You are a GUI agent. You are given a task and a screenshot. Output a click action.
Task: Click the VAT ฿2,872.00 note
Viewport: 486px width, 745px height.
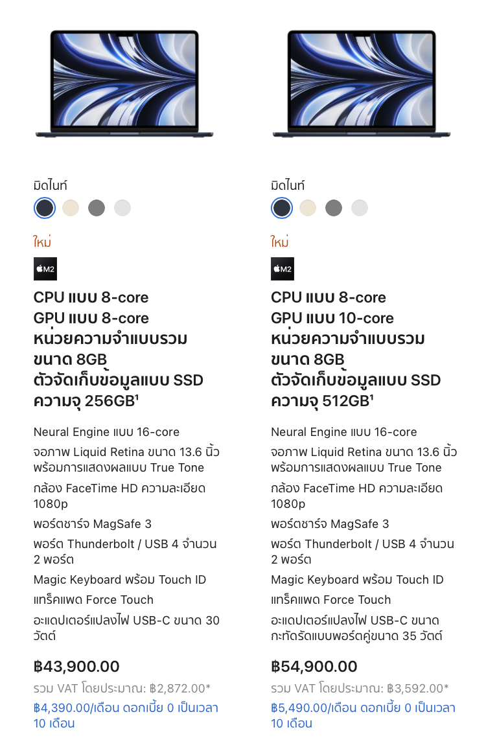click(x=122, y=689)
